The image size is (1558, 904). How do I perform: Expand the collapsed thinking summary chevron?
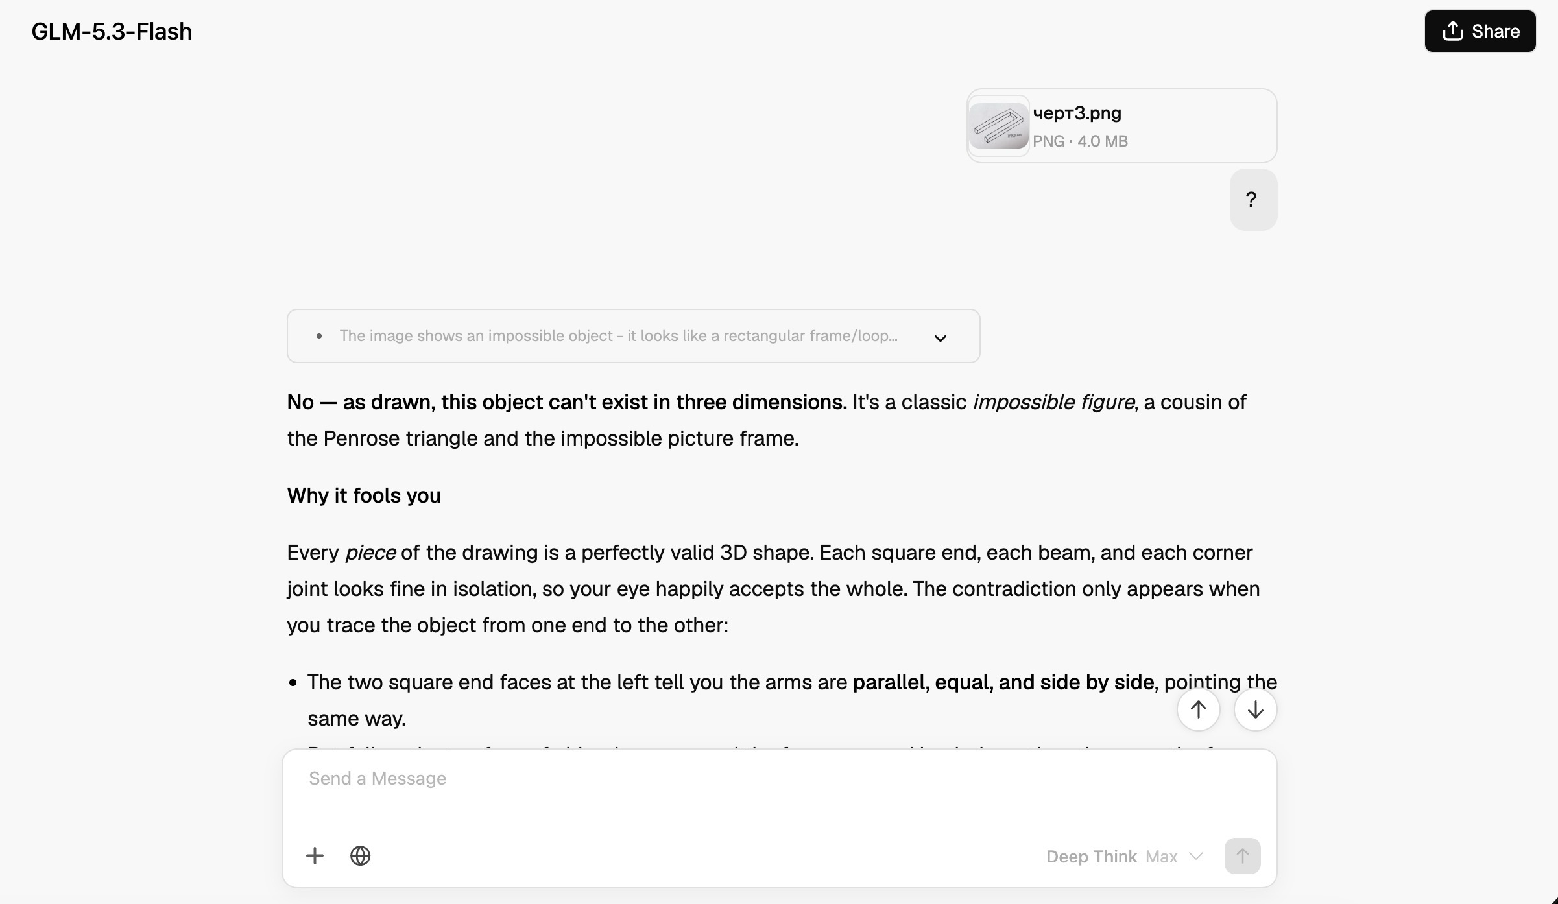[x=940, y=338]
